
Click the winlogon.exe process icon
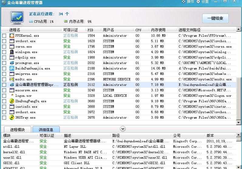12,52
